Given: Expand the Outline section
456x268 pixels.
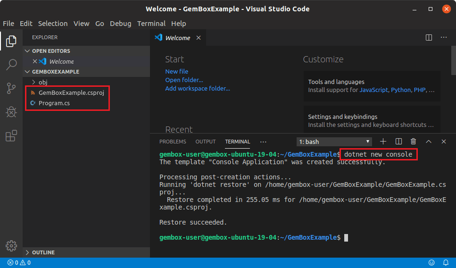Looking at the screenshot, I should pyautogui.click(x=43, y=252).
